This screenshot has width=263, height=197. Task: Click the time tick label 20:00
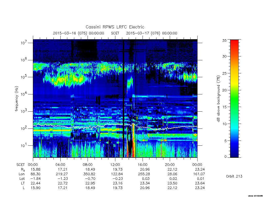pos(170,165)
